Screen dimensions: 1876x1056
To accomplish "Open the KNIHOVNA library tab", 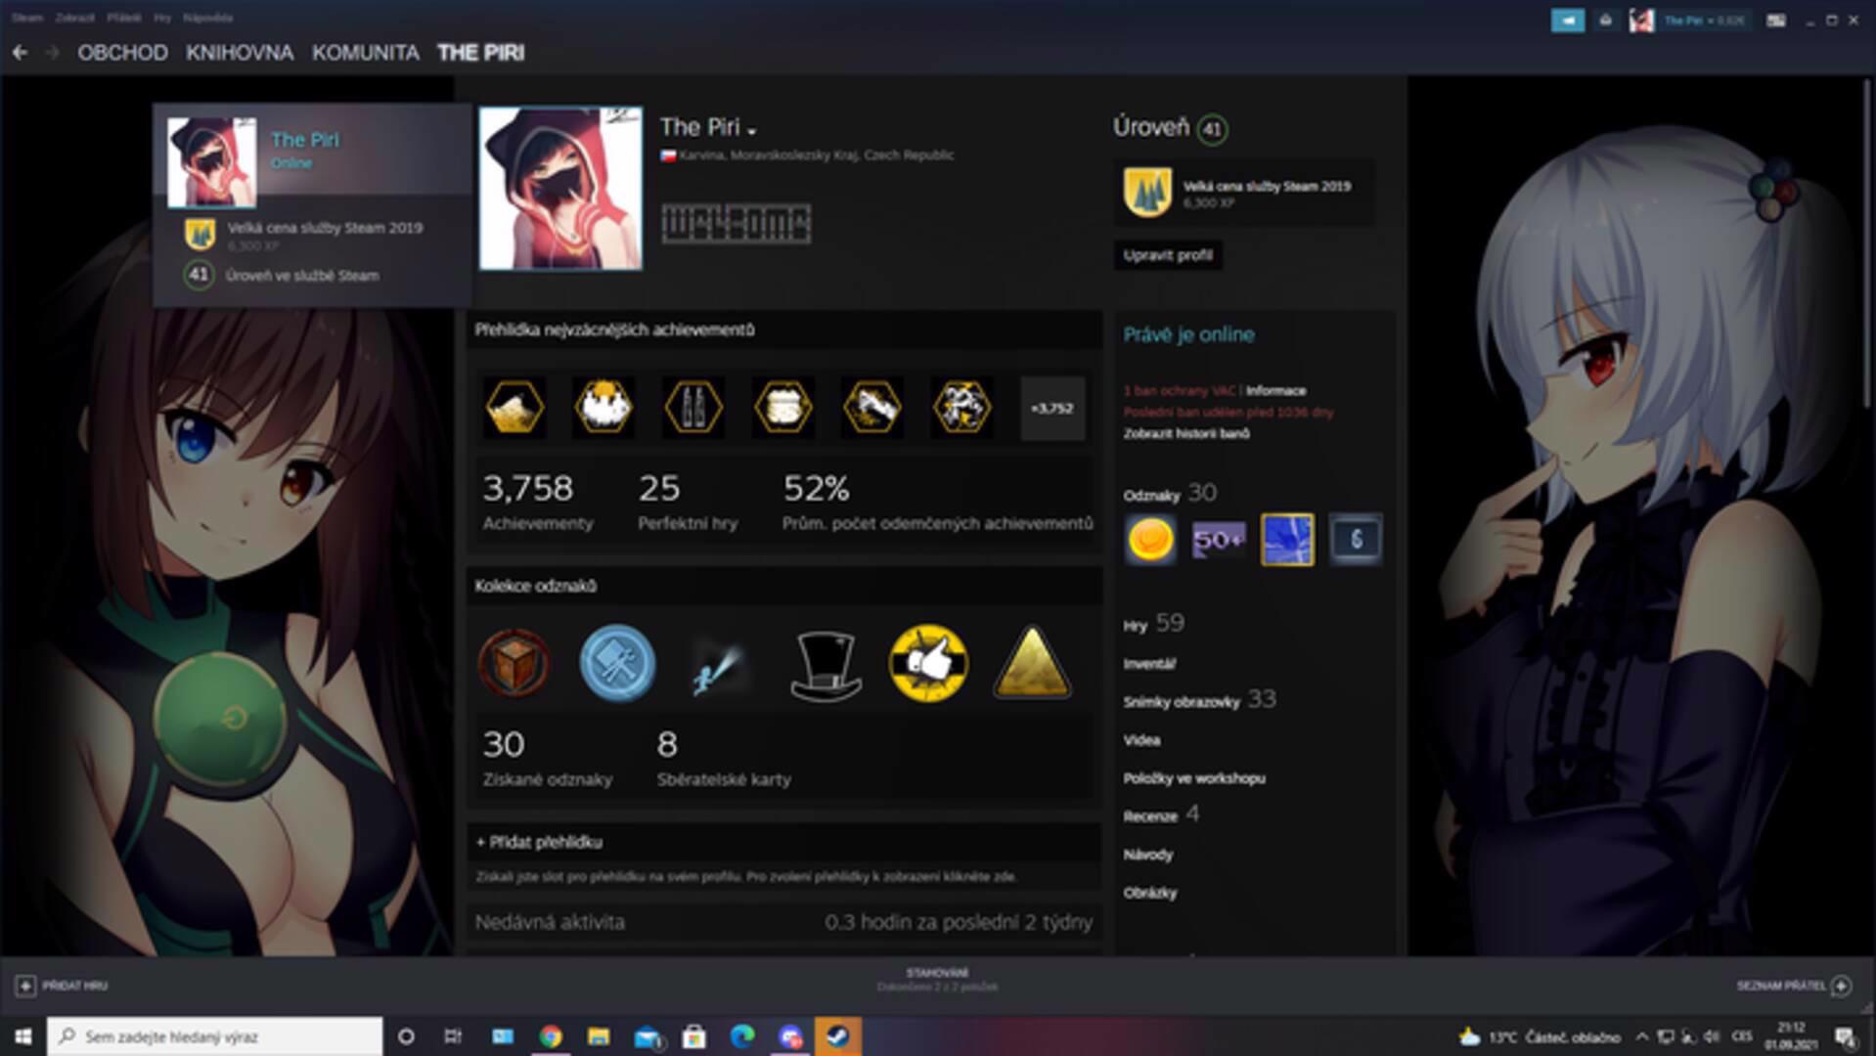I will [240, 53].
